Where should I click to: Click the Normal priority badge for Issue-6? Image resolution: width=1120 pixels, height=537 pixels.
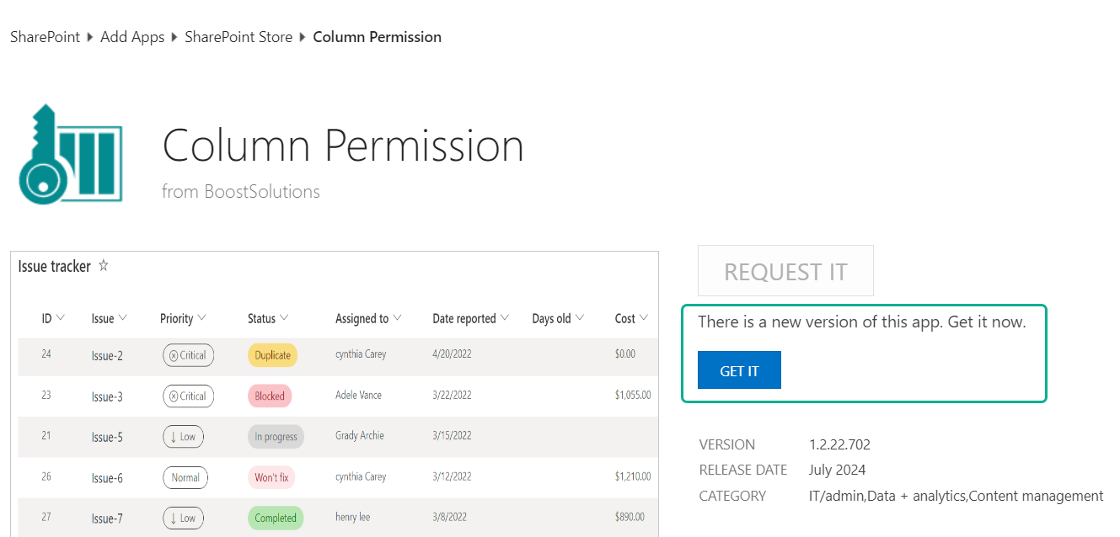[x=185, y=477]
